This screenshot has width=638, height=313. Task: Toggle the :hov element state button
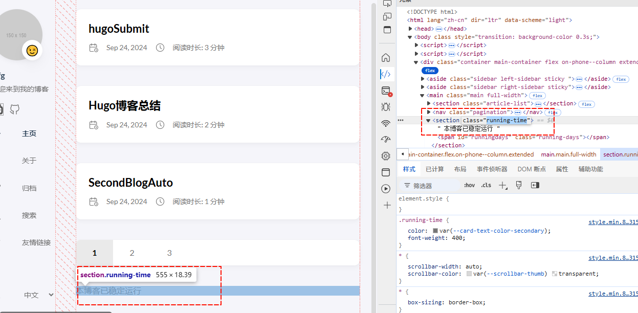pyautogui.click(x=470, y=185)
